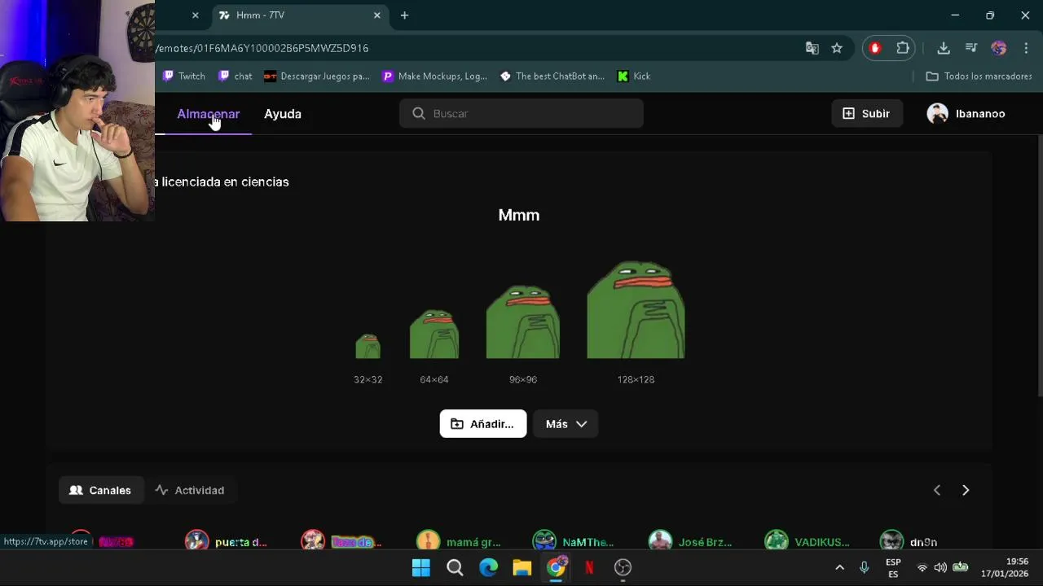Open the media controls icon in toolbar
The width and height of the screenshot is (1043, 586).
point(971,48)
